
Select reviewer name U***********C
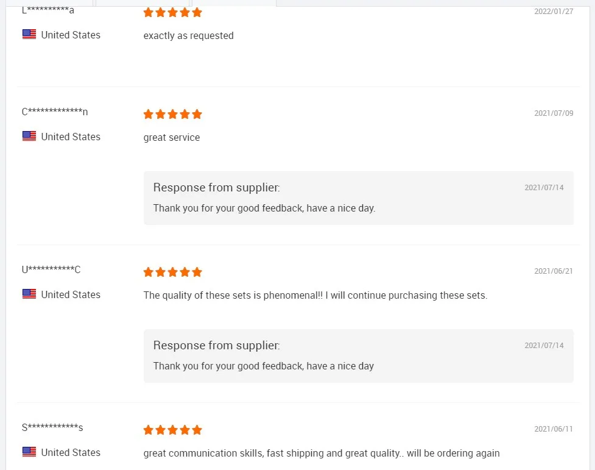click(51, 269)
